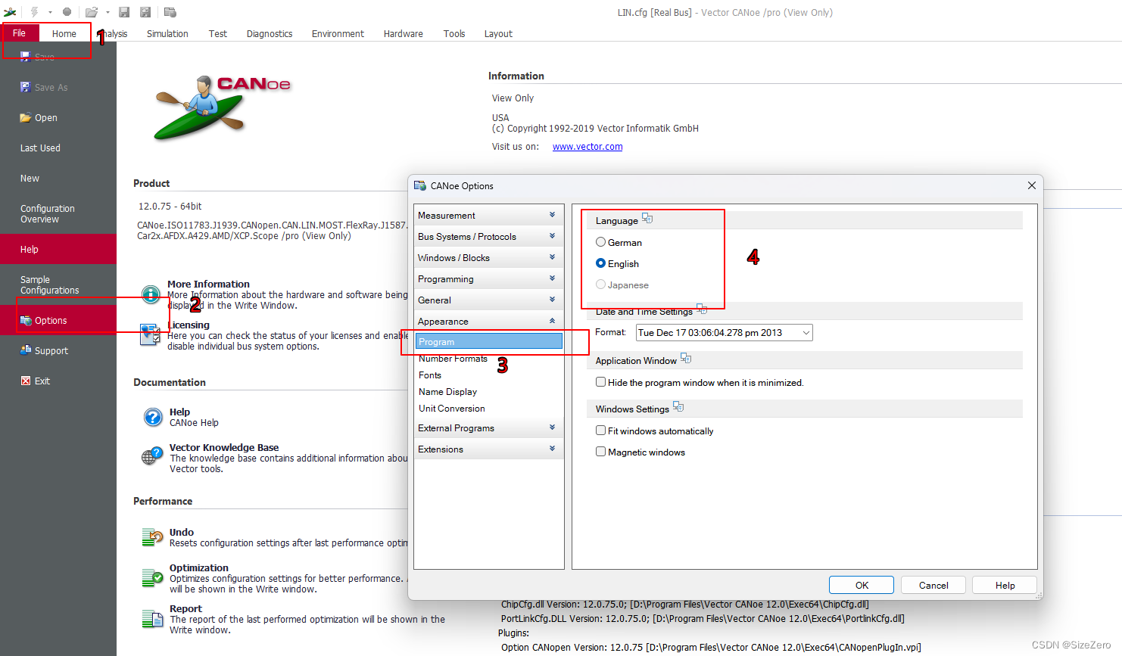Screen dimensions: 1122x656
Task: Open the date and time Format dropdown
Action: coord(724,333)
